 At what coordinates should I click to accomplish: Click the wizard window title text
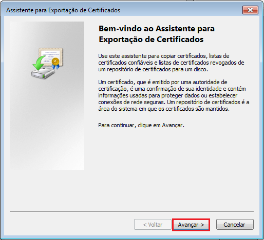coord(63,10)
